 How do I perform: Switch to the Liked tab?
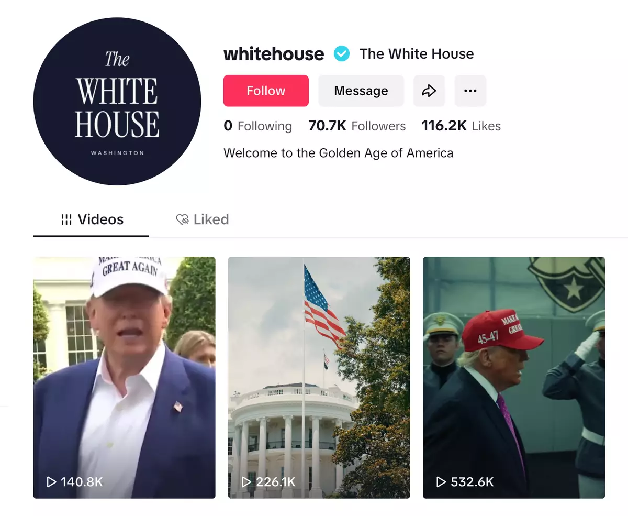point(203,219)
